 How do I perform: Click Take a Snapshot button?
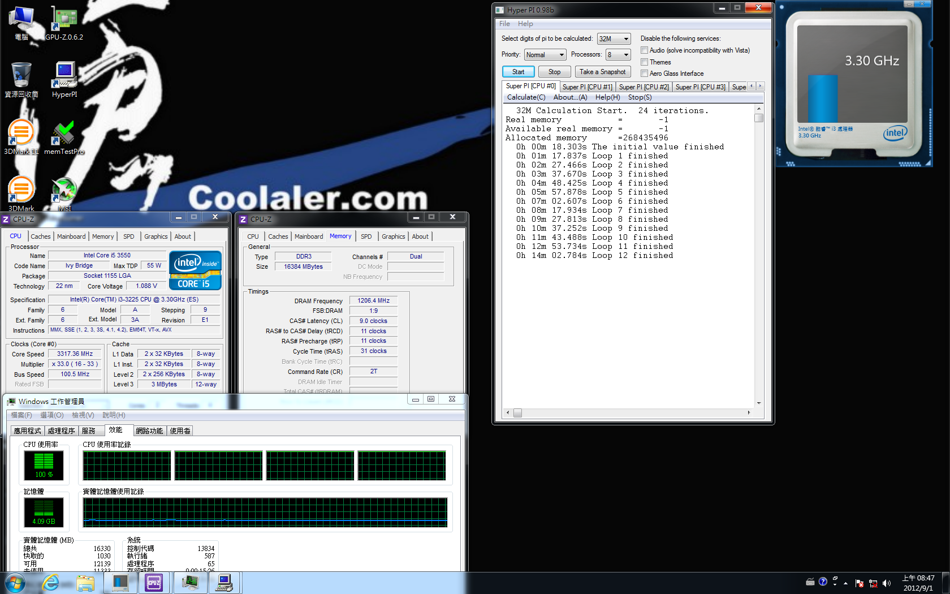603,72
